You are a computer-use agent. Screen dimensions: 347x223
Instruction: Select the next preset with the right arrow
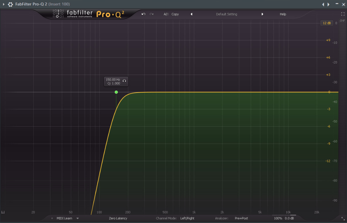[262, 14]
